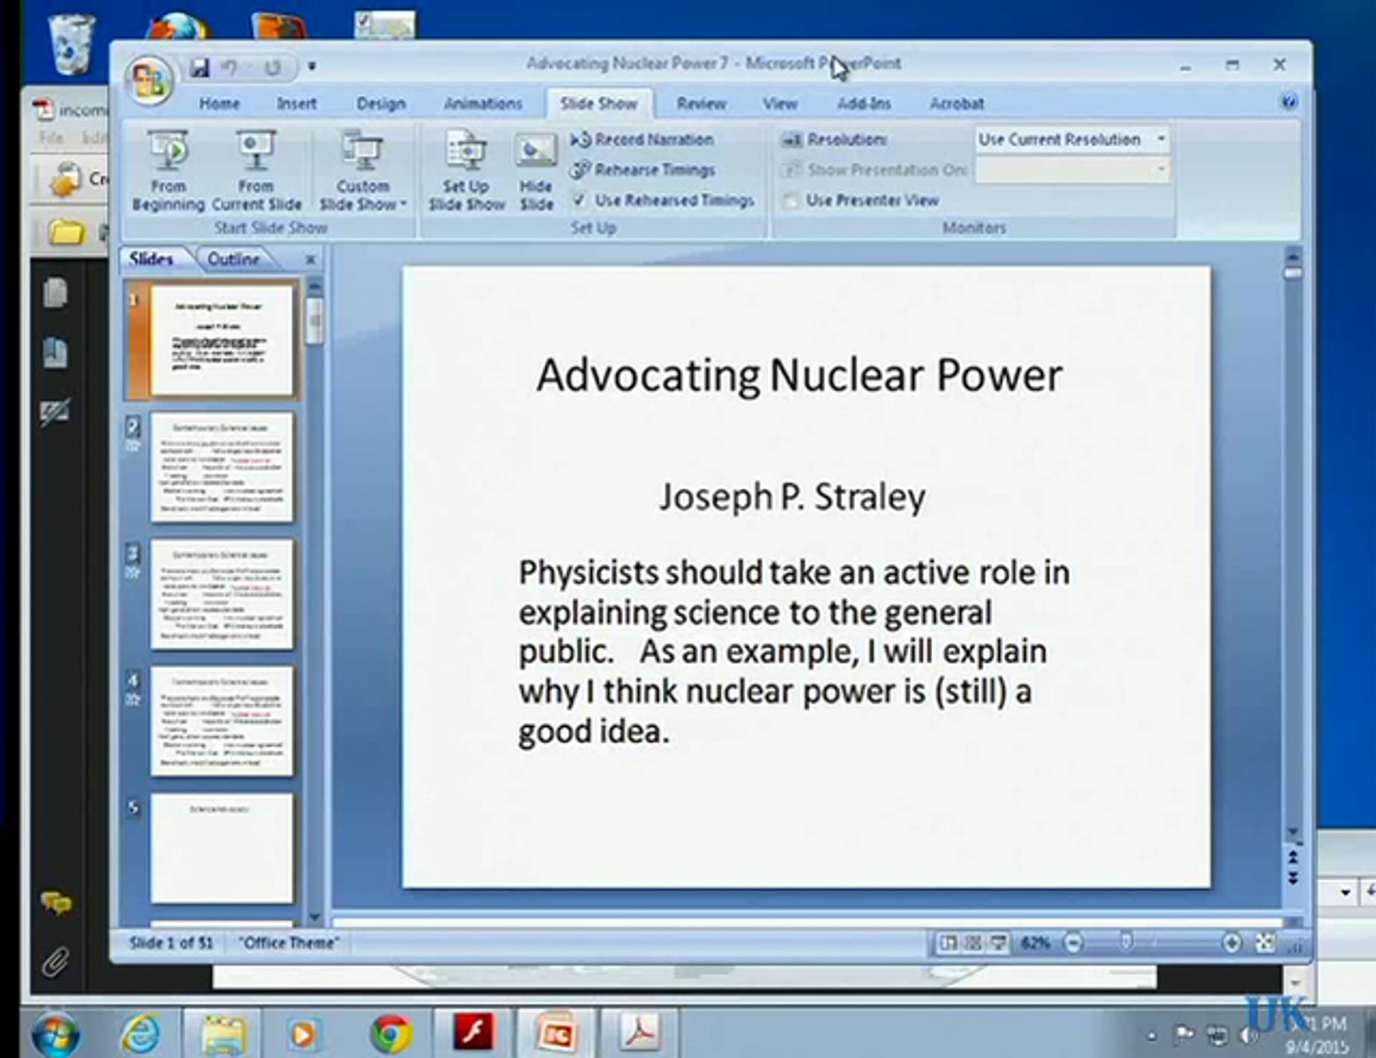
Task: Switch to Slide Sorter view
Action: click(x=973, y=943)
